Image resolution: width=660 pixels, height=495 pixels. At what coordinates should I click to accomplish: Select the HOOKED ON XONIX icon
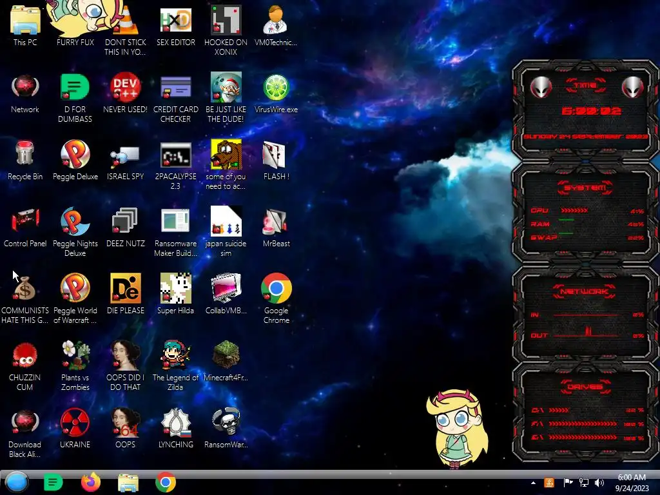tap(226, 30)
